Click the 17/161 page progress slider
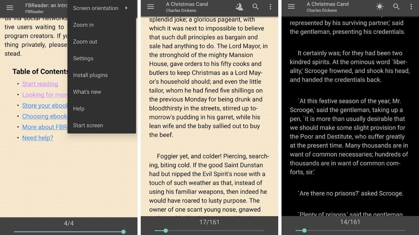 pyautogui.click(x=209, y=230)
